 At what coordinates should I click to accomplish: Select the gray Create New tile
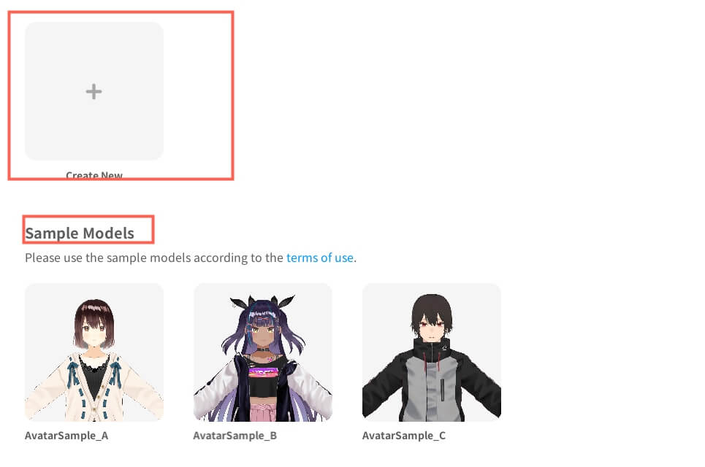click(94, 91)
